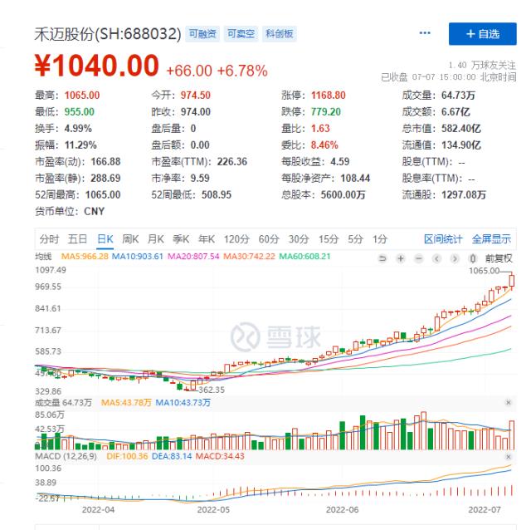Screen dimensions: 531x530
Task: Zoom out the chart with minus icon
Action: pos(419,258)
